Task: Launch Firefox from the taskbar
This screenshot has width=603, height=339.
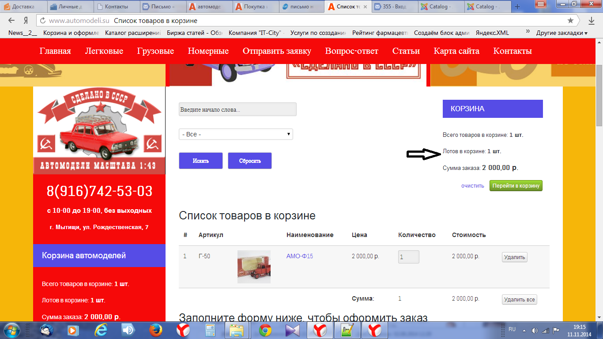Action: 155,330
